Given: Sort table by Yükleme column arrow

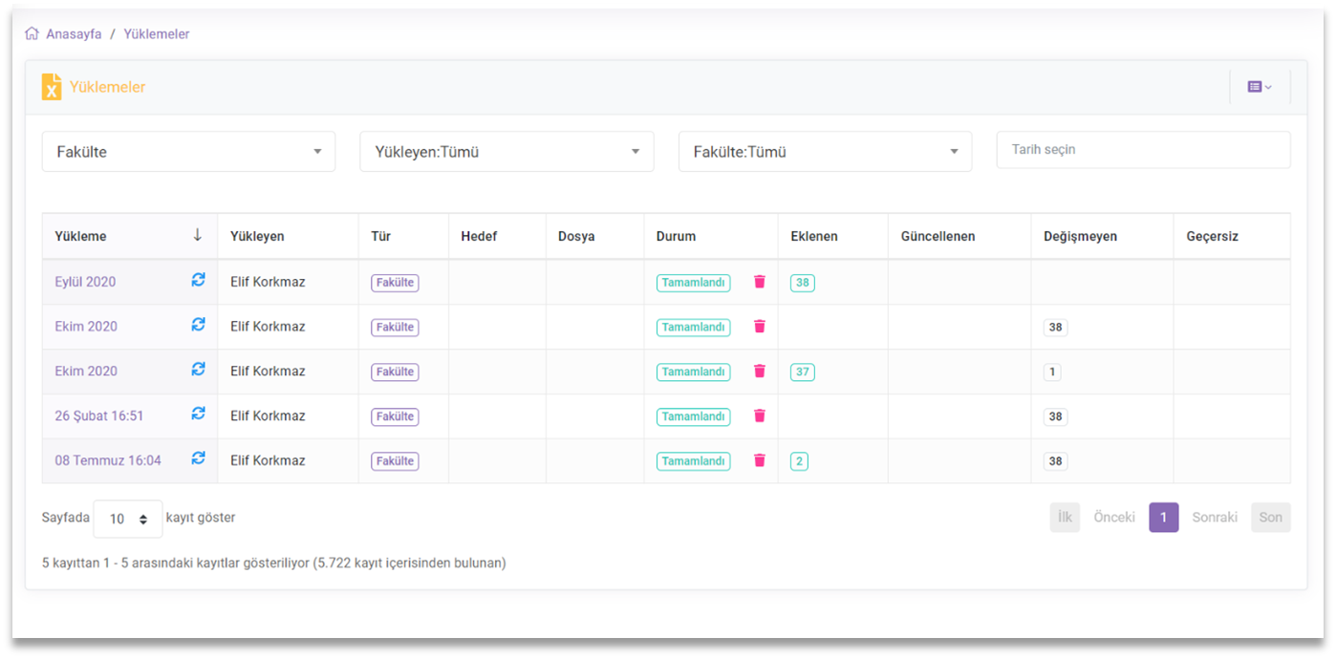Looking at the screenshot, I should coord(198,236).
